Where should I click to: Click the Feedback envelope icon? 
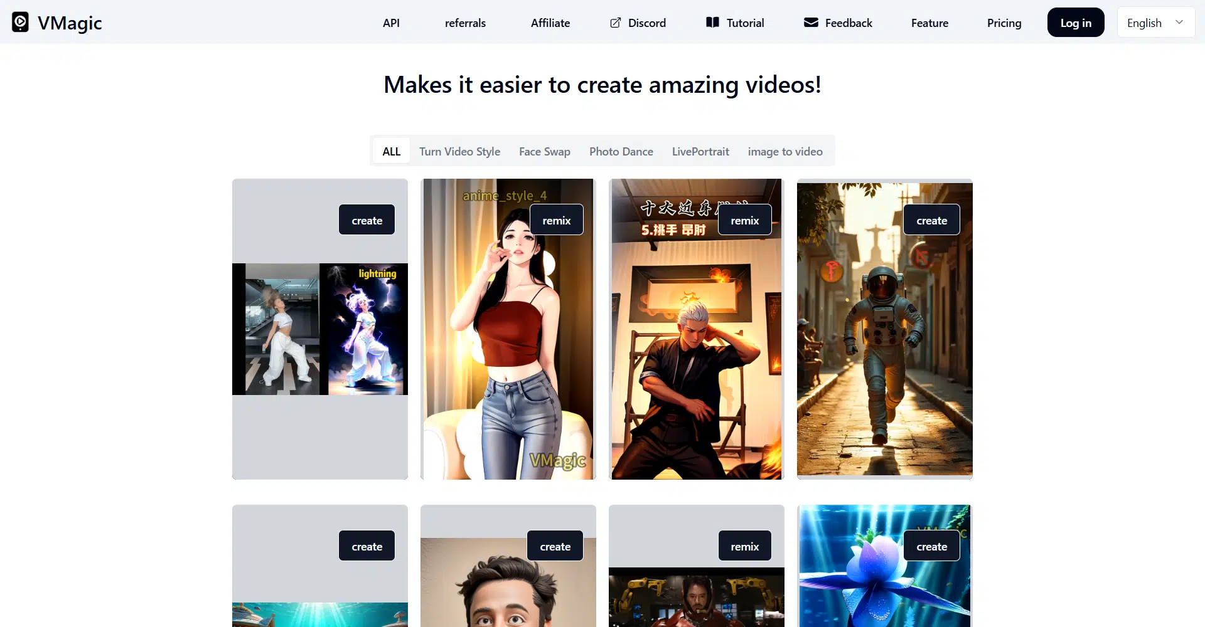click(x=811, y=23)
